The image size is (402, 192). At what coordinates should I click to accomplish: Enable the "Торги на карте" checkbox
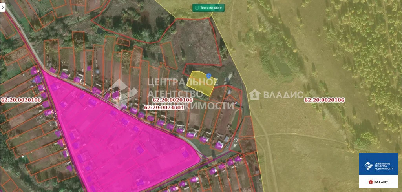(197, 7)
